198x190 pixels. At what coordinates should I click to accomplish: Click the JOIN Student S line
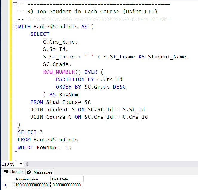(88, 109)
